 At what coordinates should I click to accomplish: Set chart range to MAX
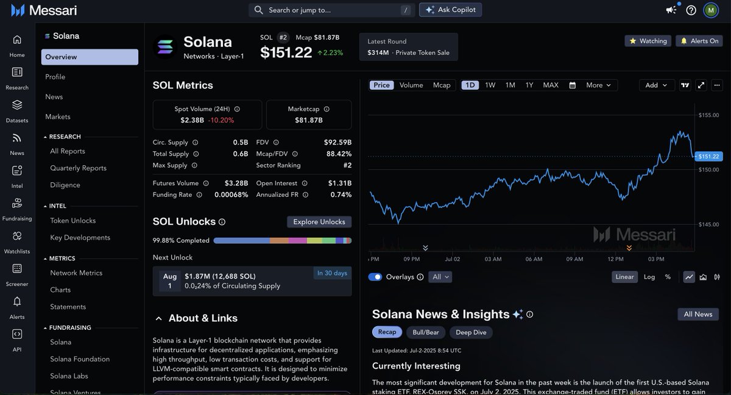click(x=551, y=85)
